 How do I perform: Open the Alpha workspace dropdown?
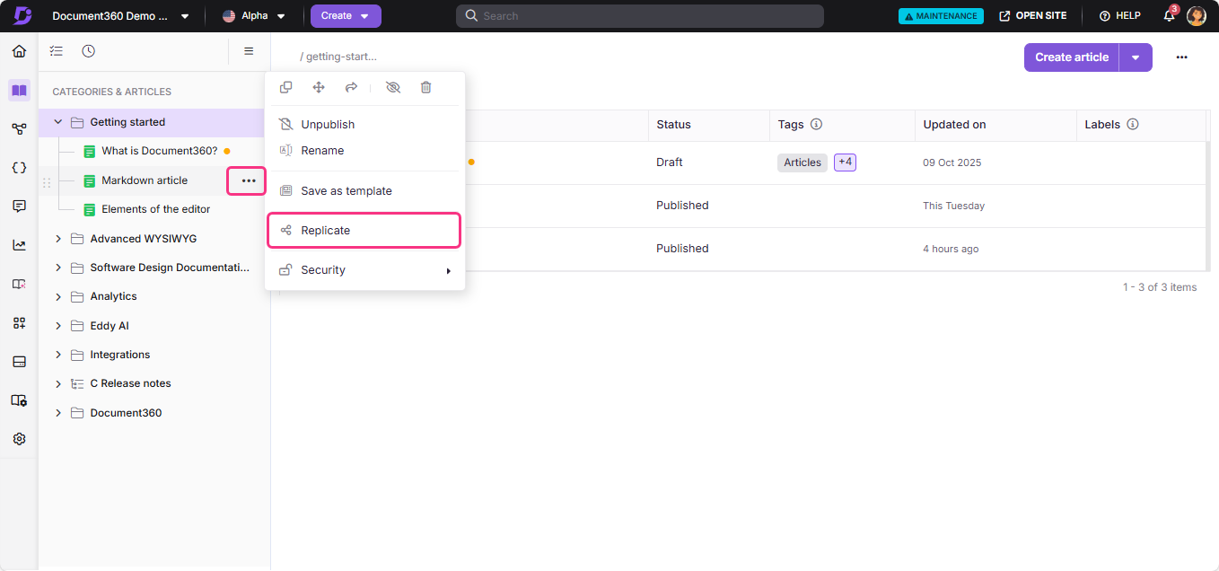(x=254, y=15)
